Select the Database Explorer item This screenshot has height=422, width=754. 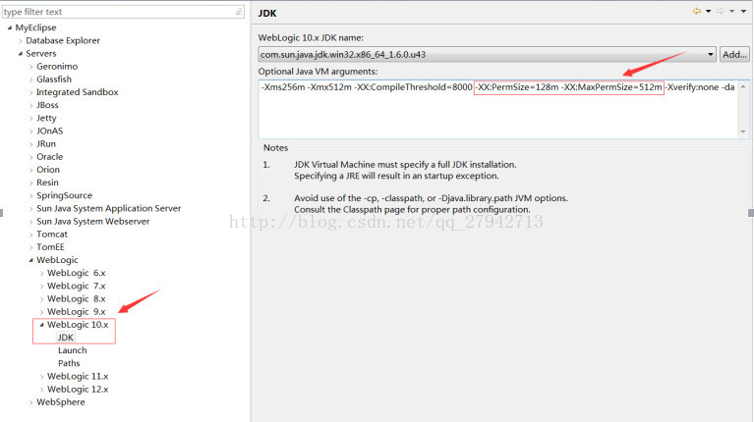(63, 41)
